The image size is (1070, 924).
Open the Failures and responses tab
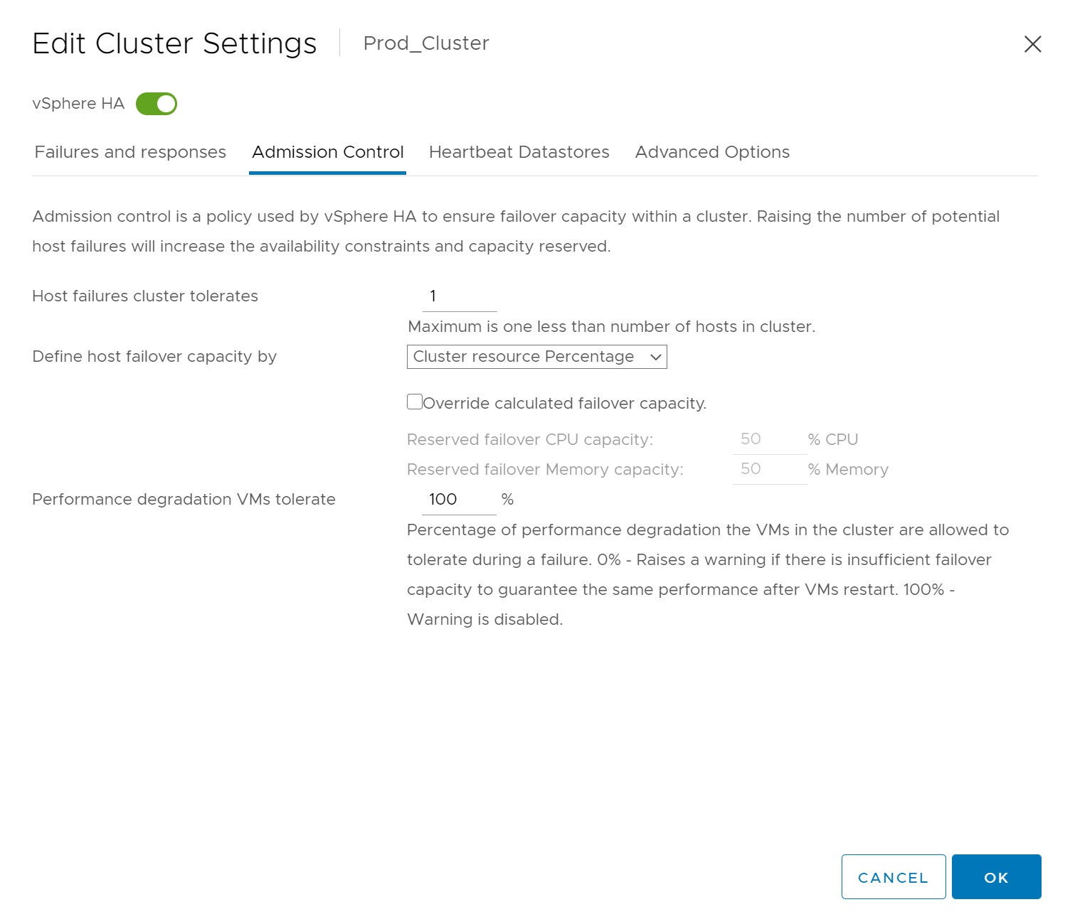point(130,152)
